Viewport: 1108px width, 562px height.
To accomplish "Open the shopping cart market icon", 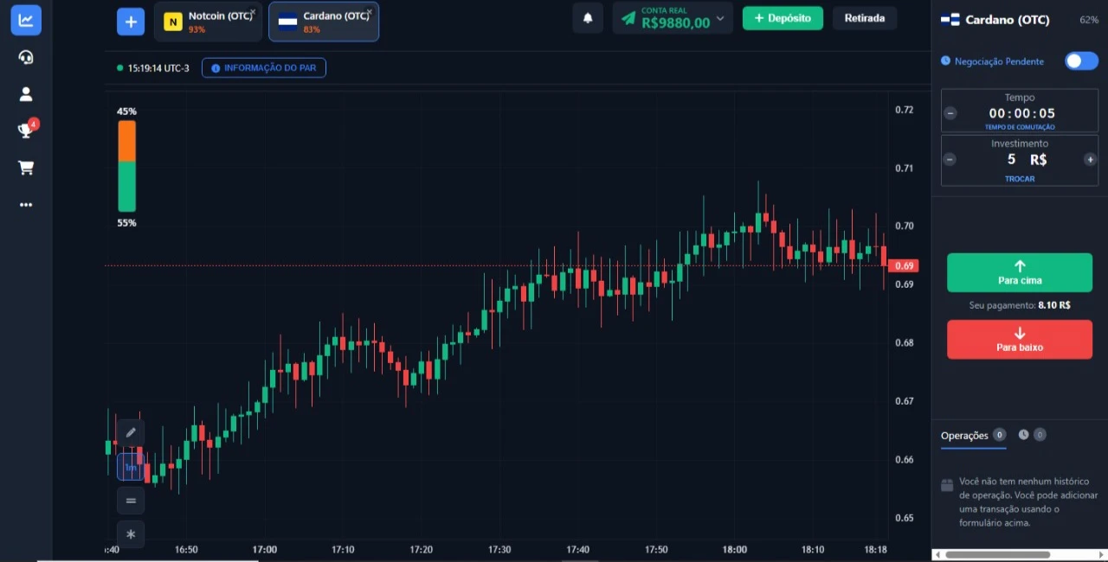I will (26, 168).
